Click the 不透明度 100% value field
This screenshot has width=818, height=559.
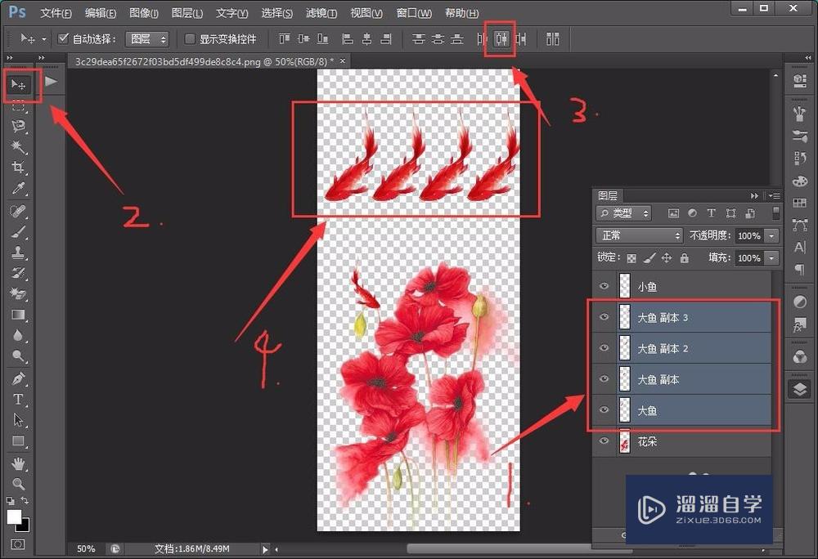(749, 236)
